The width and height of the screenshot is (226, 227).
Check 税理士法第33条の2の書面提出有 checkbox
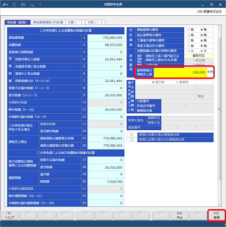click(x=132, y=139)
